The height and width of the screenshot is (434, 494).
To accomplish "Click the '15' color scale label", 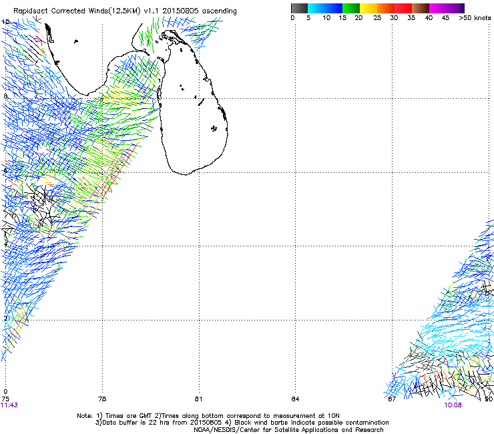I will tap(342, 18).
